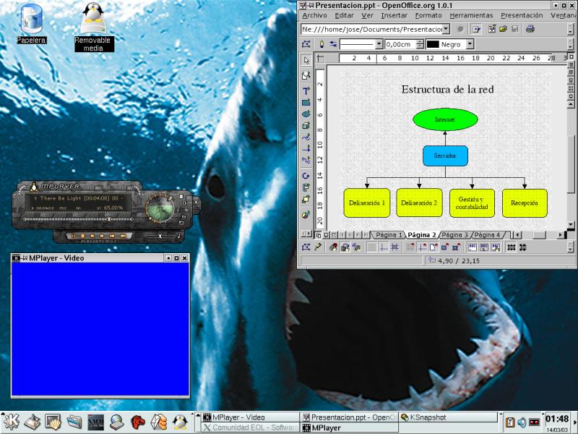Open the Negro line color dropdown

[470, 44]
